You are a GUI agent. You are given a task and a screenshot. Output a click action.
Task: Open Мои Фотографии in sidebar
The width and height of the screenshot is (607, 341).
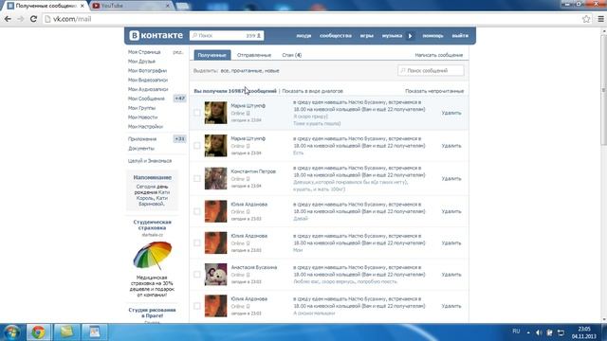(x=147, y=70)
